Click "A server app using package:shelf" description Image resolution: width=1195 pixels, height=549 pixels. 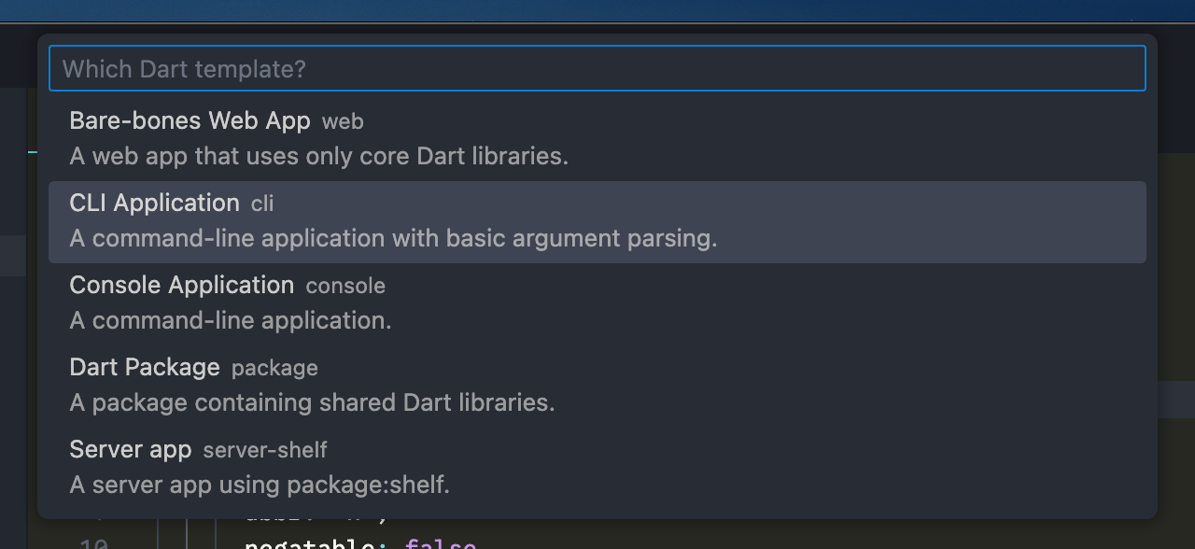(260, 485)
